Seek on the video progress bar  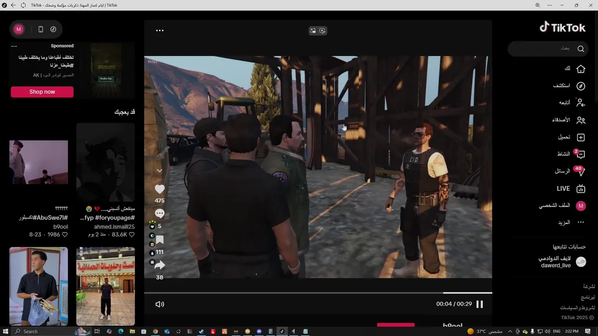(318, 293)
